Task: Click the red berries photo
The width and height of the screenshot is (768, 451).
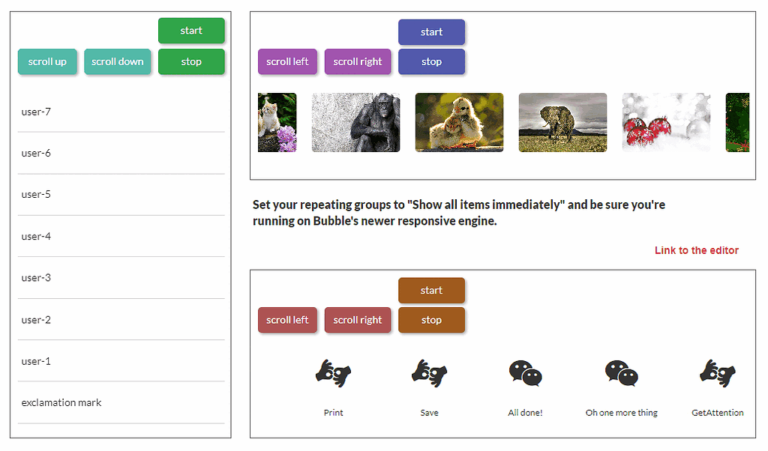Action: (665, 122)
